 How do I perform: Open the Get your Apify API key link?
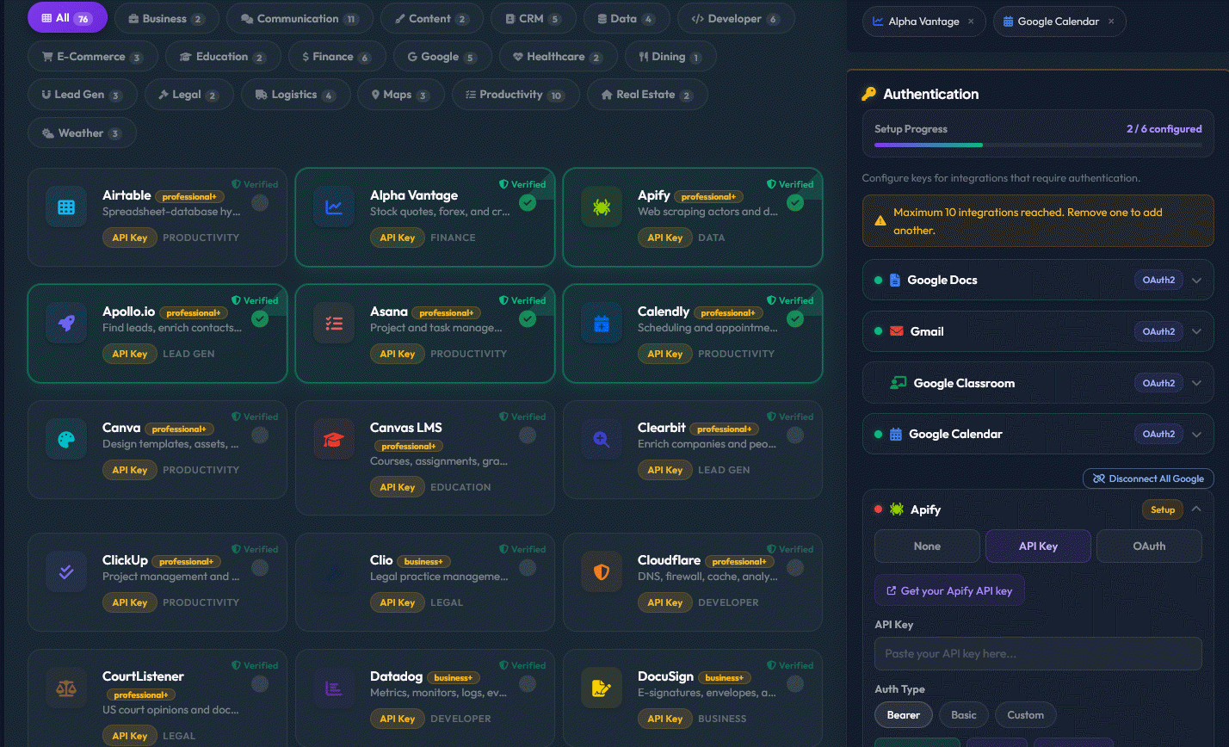tap(949, 590)
